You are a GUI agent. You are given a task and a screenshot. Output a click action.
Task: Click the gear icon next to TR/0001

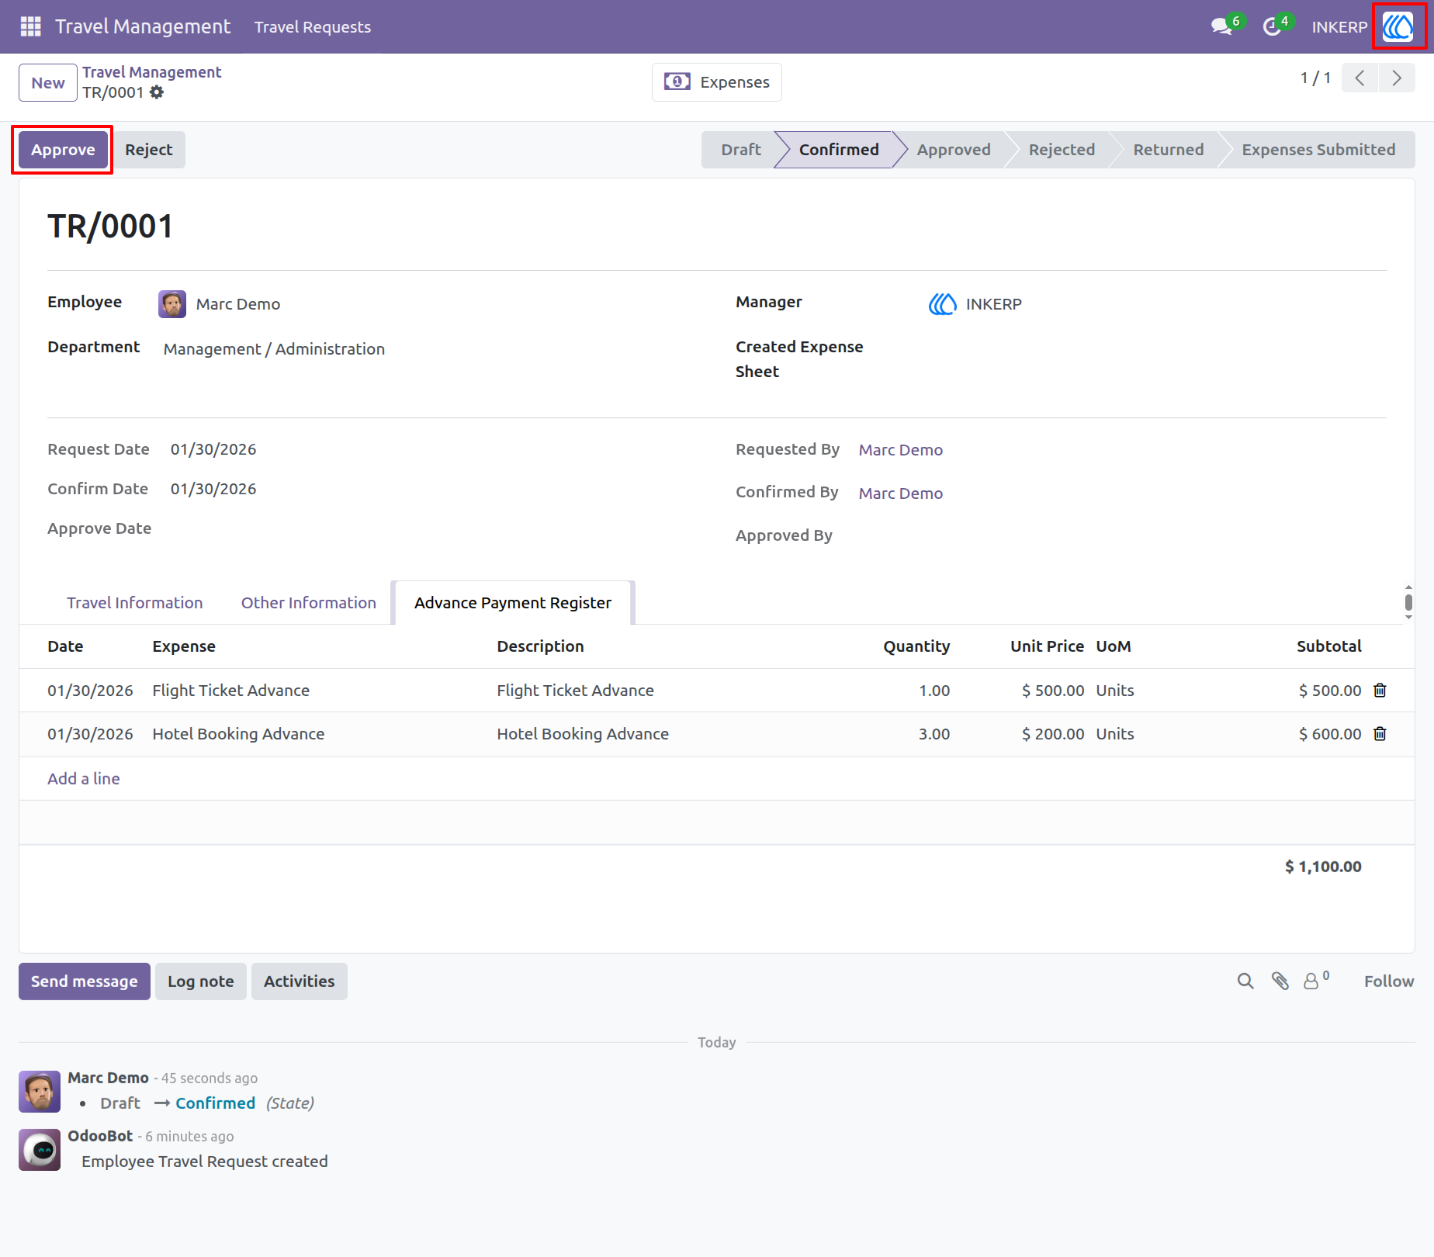tap(157, 92)
